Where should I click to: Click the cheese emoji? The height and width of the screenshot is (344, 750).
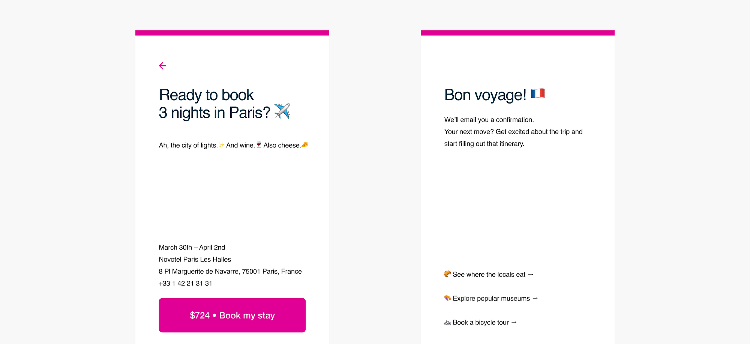pos(305,144)
